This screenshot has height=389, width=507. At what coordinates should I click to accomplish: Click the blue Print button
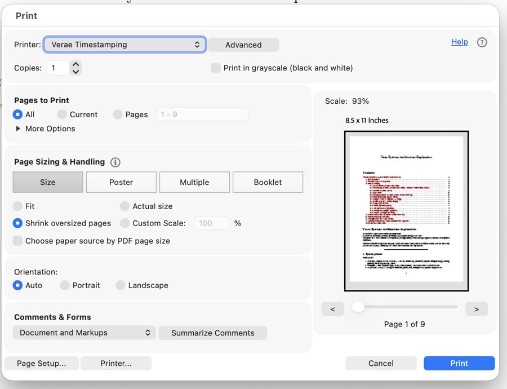coord(459,364)
